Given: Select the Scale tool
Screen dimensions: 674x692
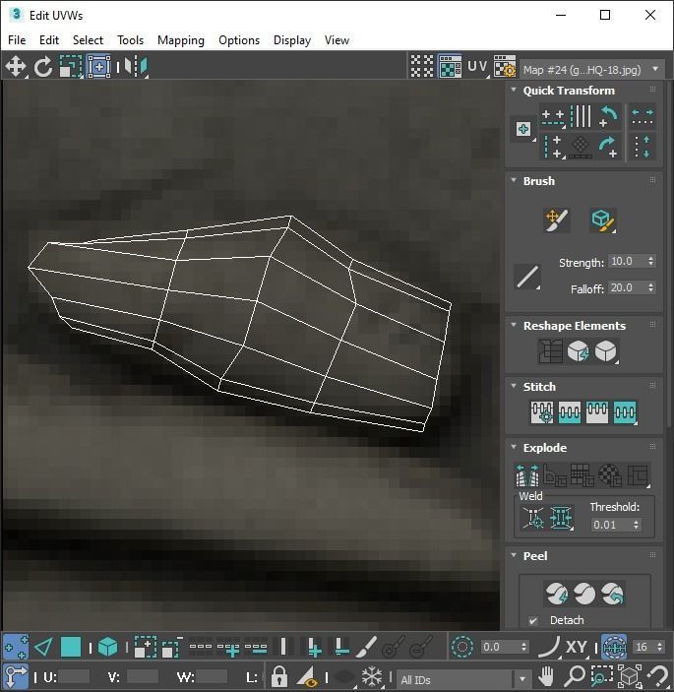Looking at the screenshot, I should (x=71, y=67).
